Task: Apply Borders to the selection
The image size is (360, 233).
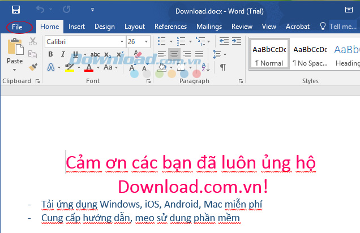Action: tap(181, 67)
